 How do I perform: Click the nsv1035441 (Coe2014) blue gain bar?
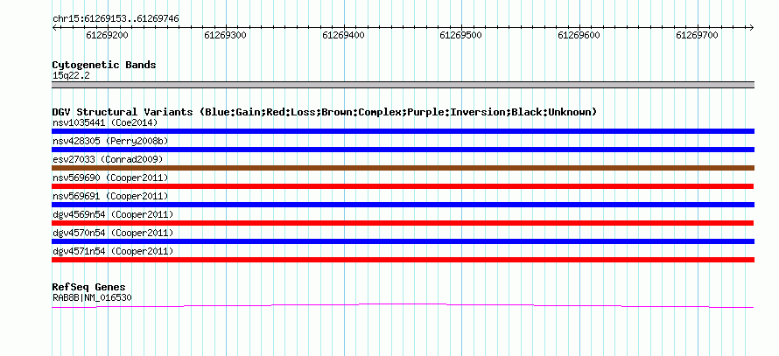click(403, 131)
